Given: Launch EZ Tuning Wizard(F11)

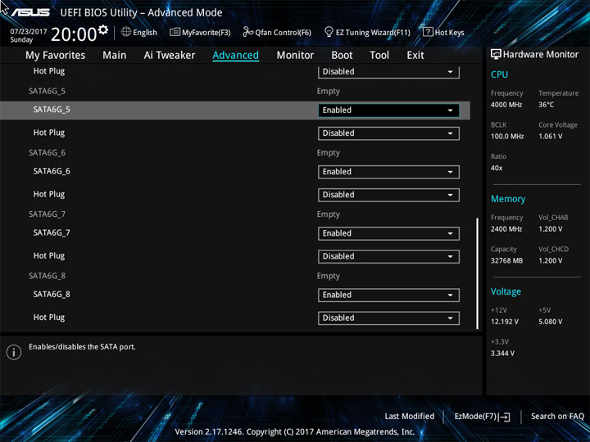Looking at the screenshot, I should point(367,32).
